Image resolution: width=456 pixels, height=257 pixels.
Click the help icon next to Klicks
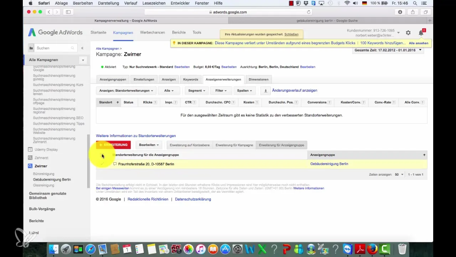pyautogui.click(x=156, y=102)
